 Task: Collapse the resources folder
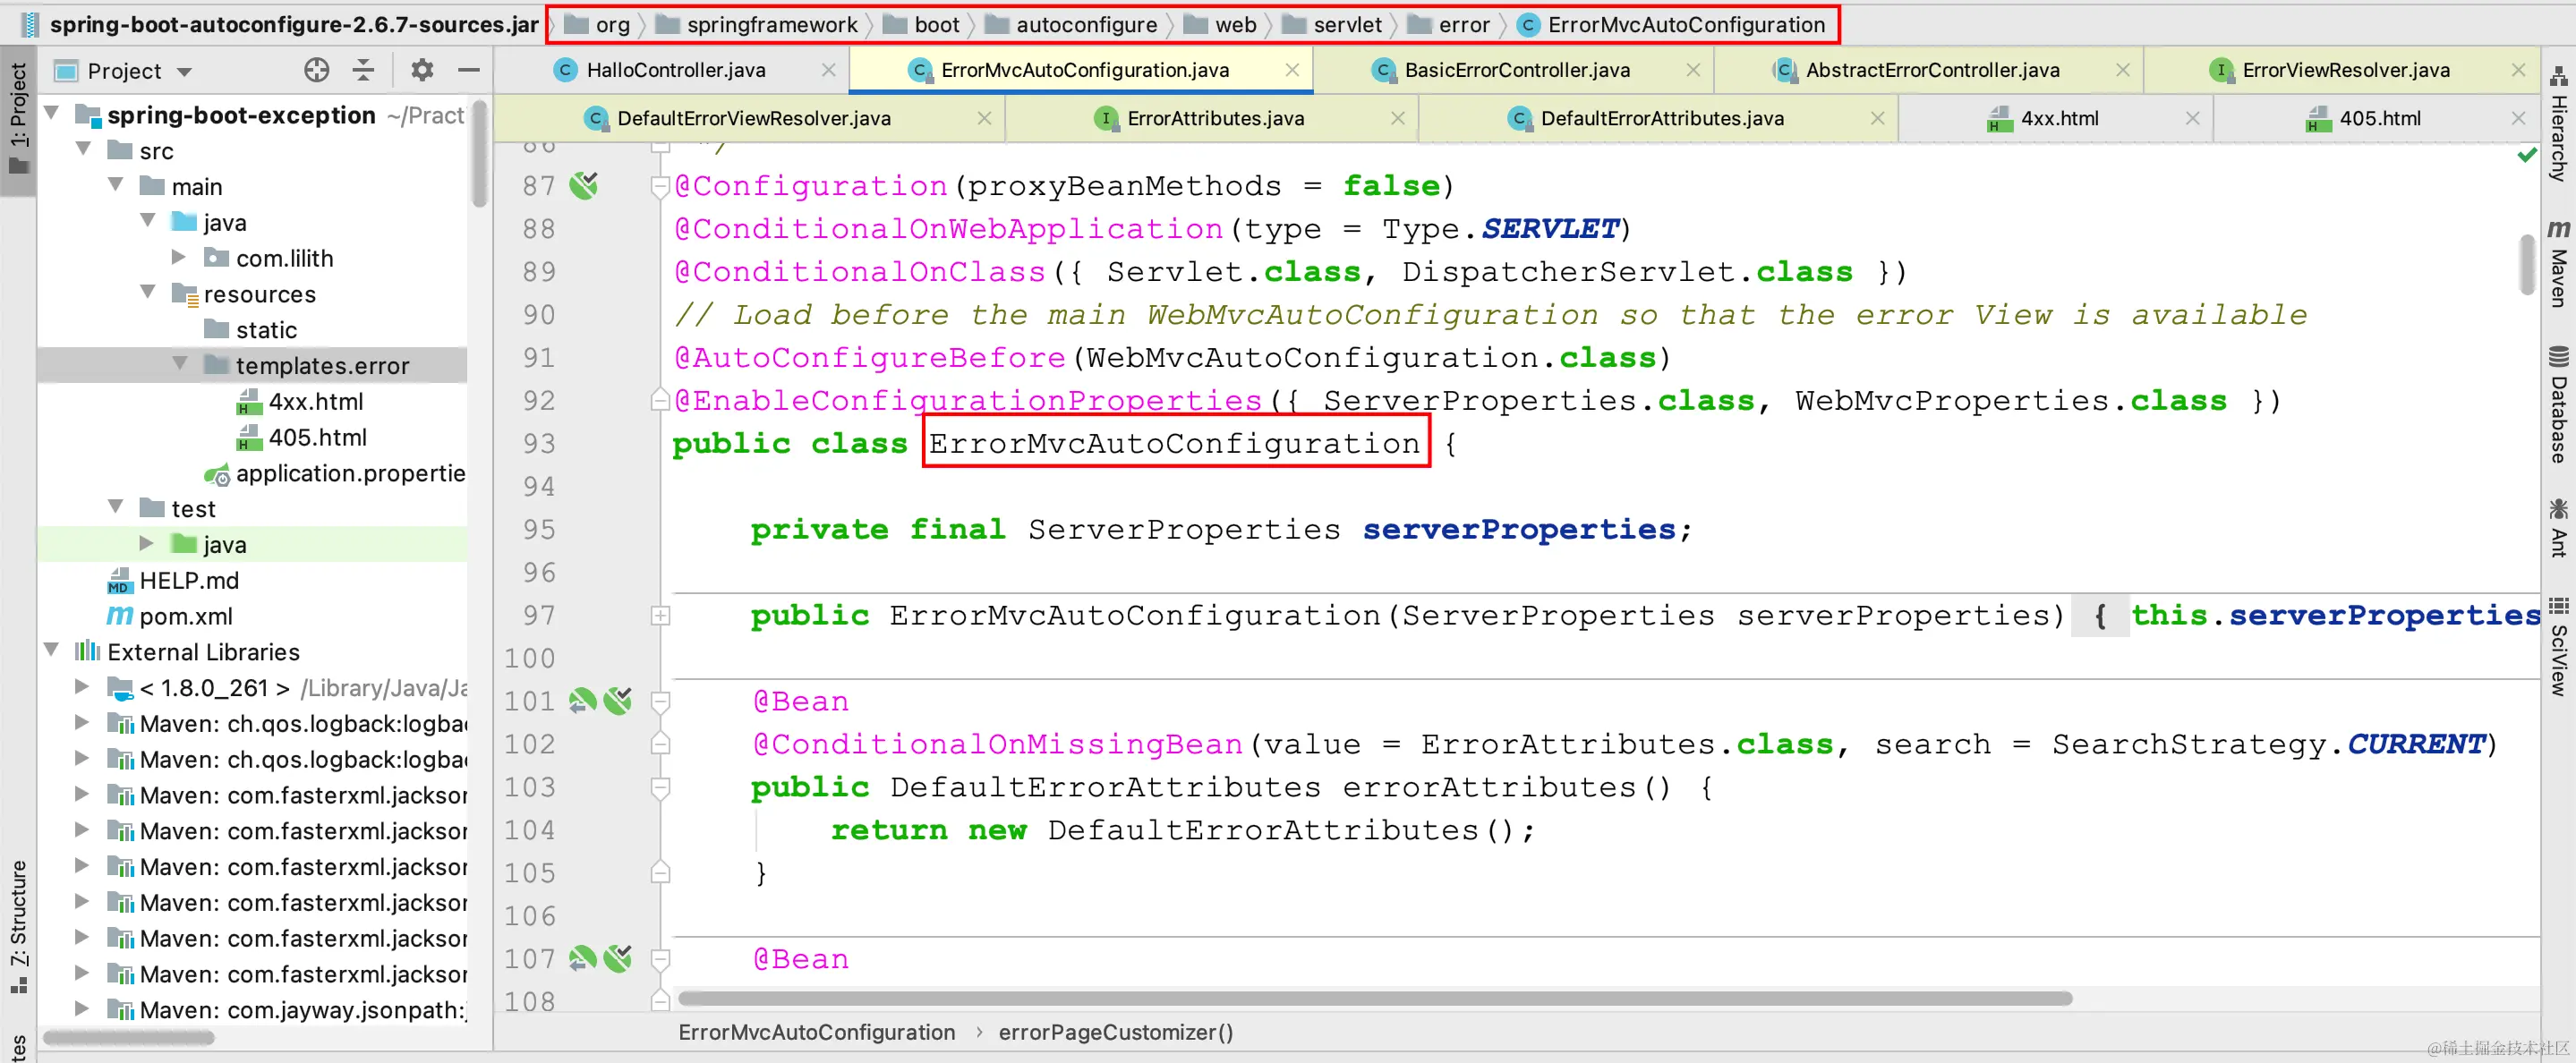148,293
